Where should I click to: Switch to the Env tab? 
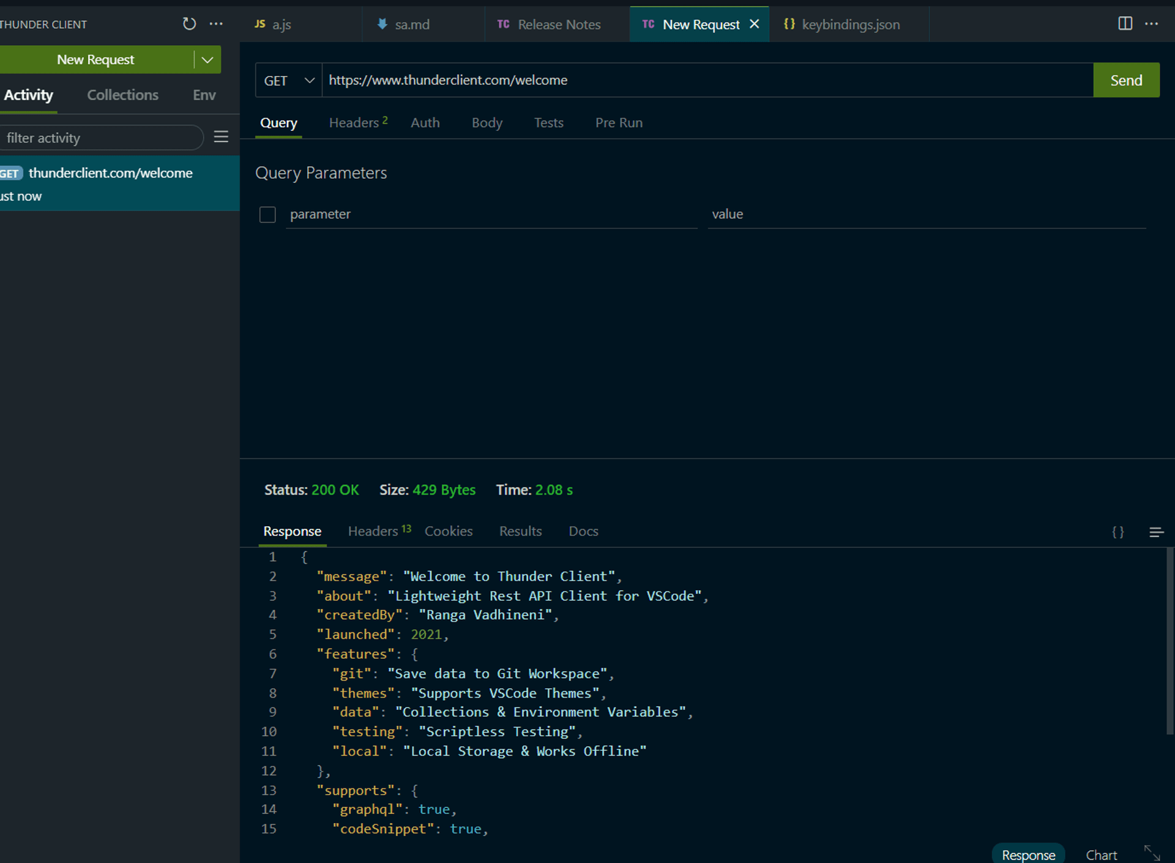[x=204, y=95]
